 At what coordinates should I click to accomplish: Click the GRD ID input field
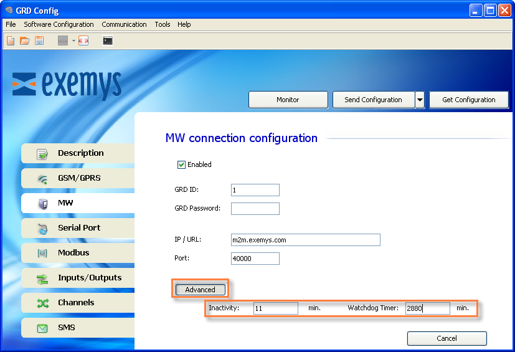click(255, 190)
